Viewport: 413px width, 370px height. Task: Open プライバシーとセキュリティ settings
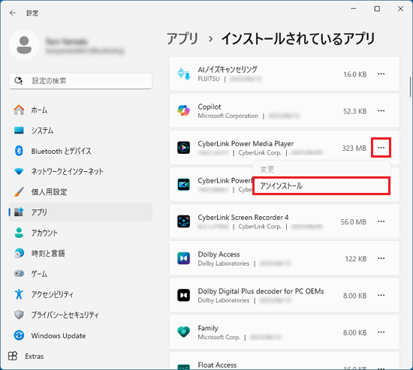tap(80, 314)
